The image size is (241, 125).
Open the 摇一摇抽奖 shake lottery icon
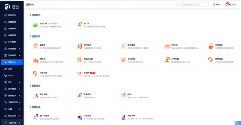point(35,117)
